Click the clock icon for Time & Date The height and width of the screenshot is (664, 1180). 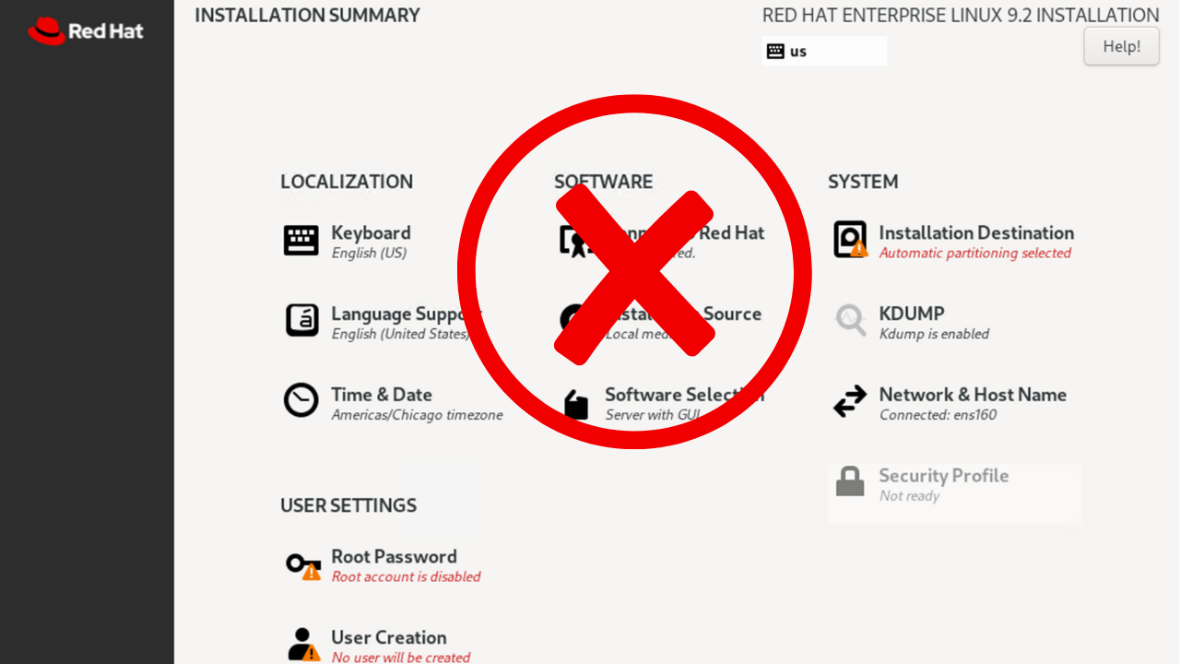(301, 401)
